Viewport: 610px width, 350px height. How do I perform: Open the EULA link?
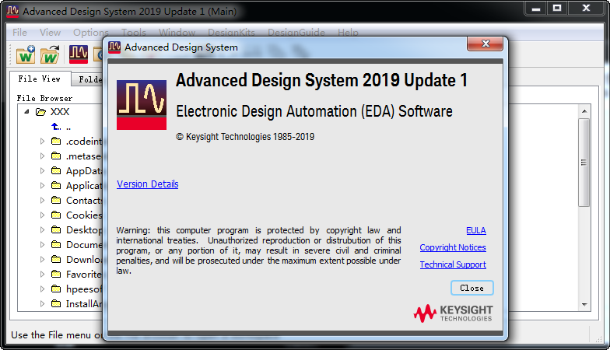click(476, 230)
